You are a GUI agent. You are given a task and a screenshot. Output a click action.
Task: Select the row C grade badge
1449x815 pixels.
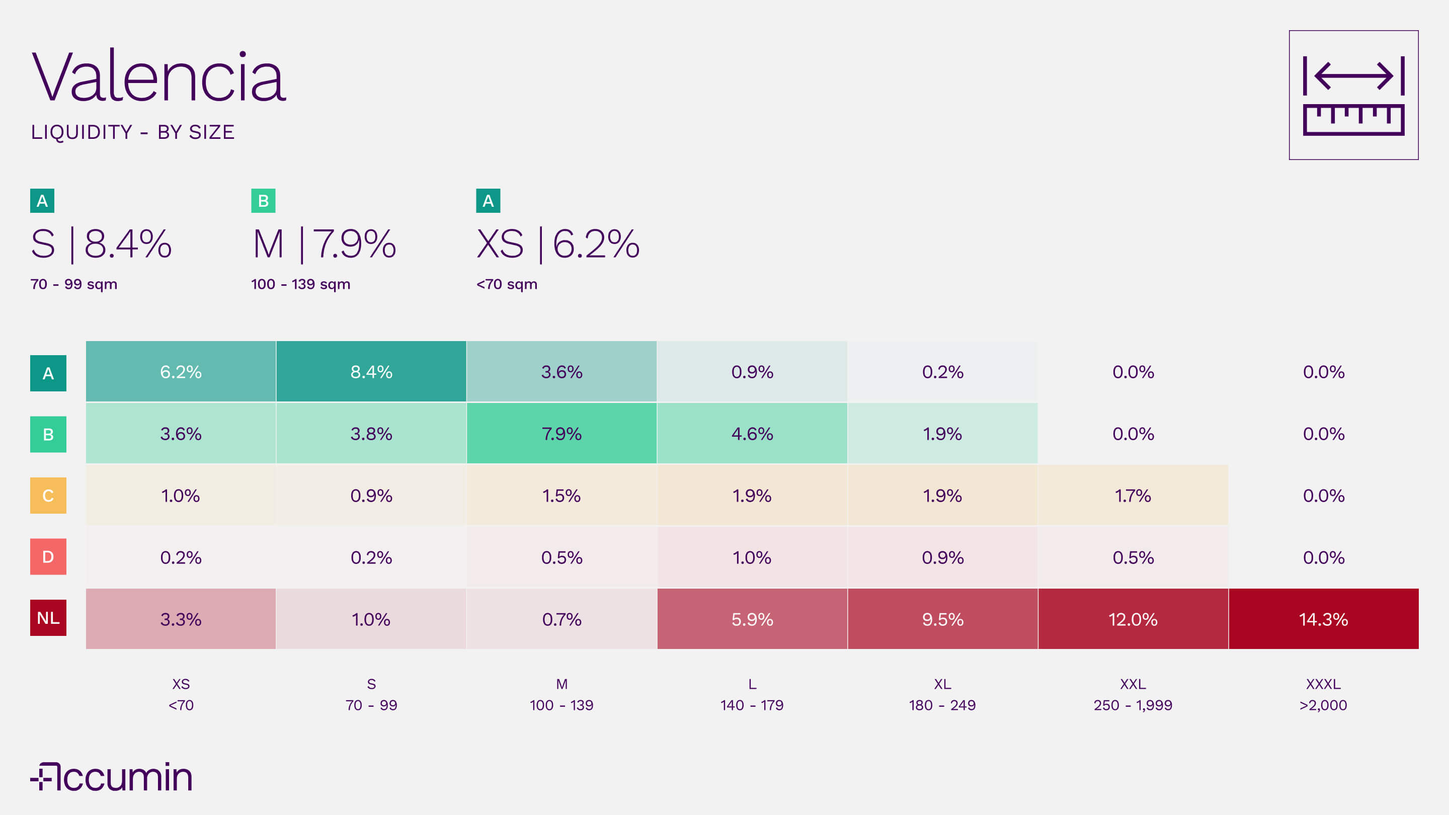click(x=48, y=496)
